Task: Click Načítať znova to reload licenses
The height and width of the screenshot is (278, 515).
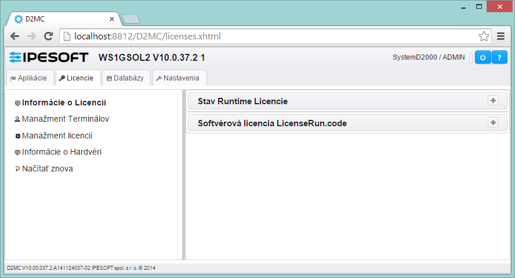Action: pyautogui.click(x=47, y=169)
